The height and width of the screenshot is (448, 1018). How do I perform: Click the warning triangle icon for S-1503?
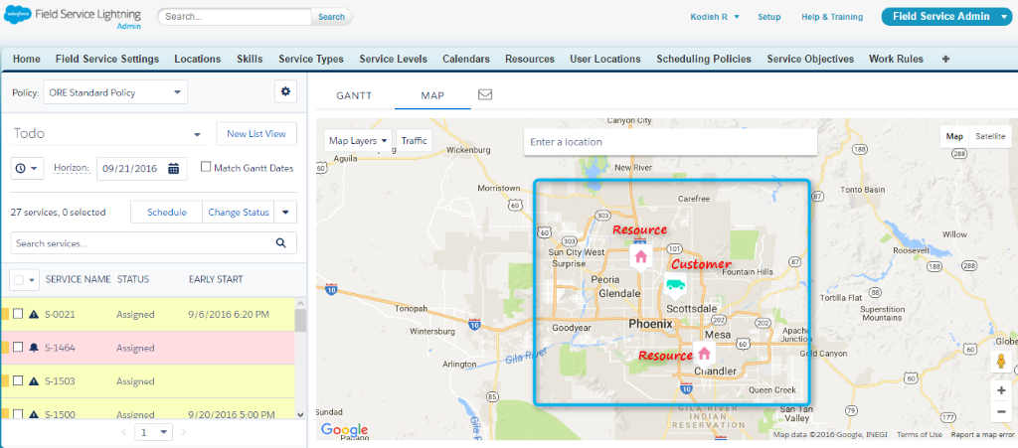tap(34, 381)
